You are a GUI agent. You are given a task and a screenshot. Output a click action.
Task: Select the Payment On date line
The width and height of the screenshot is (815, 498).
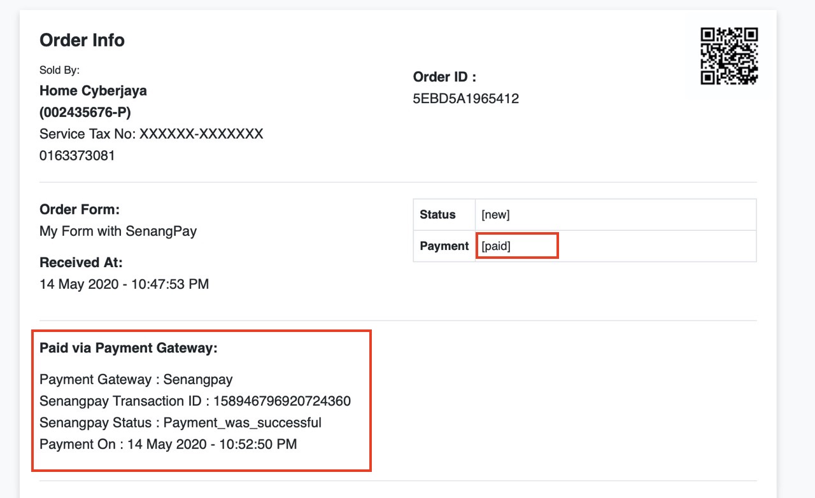pos(168,444)
